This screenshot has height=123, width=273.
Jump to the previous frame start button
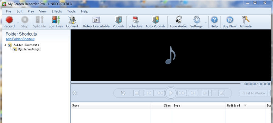point(149,93)
